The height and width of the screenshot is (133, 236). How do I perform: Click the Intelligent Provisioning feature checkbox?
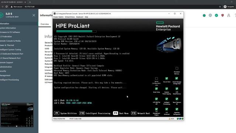coord(167,99)
